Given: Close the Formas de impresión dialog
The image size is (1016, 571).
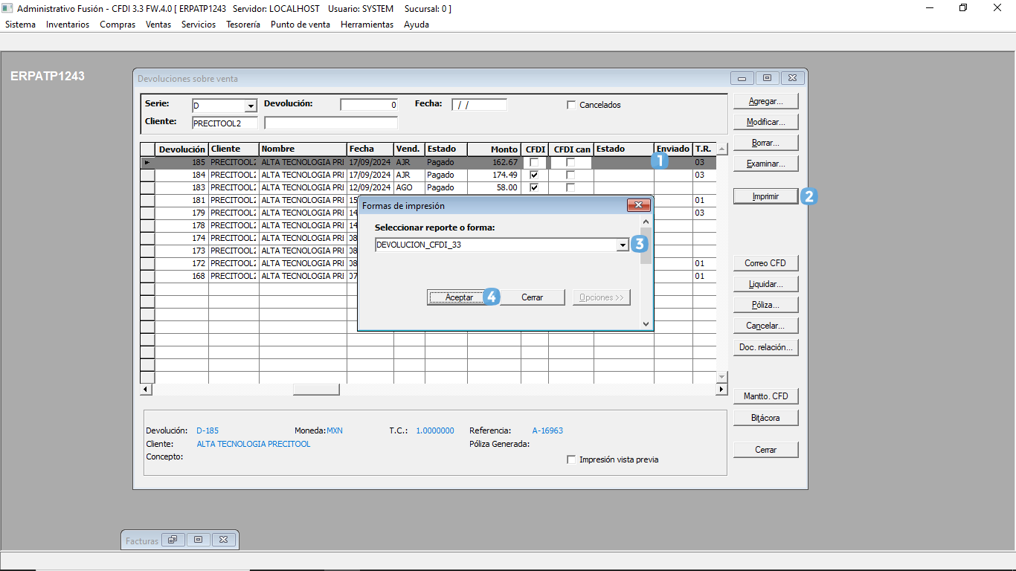Looking at the screenshot, I should (638, 205).
